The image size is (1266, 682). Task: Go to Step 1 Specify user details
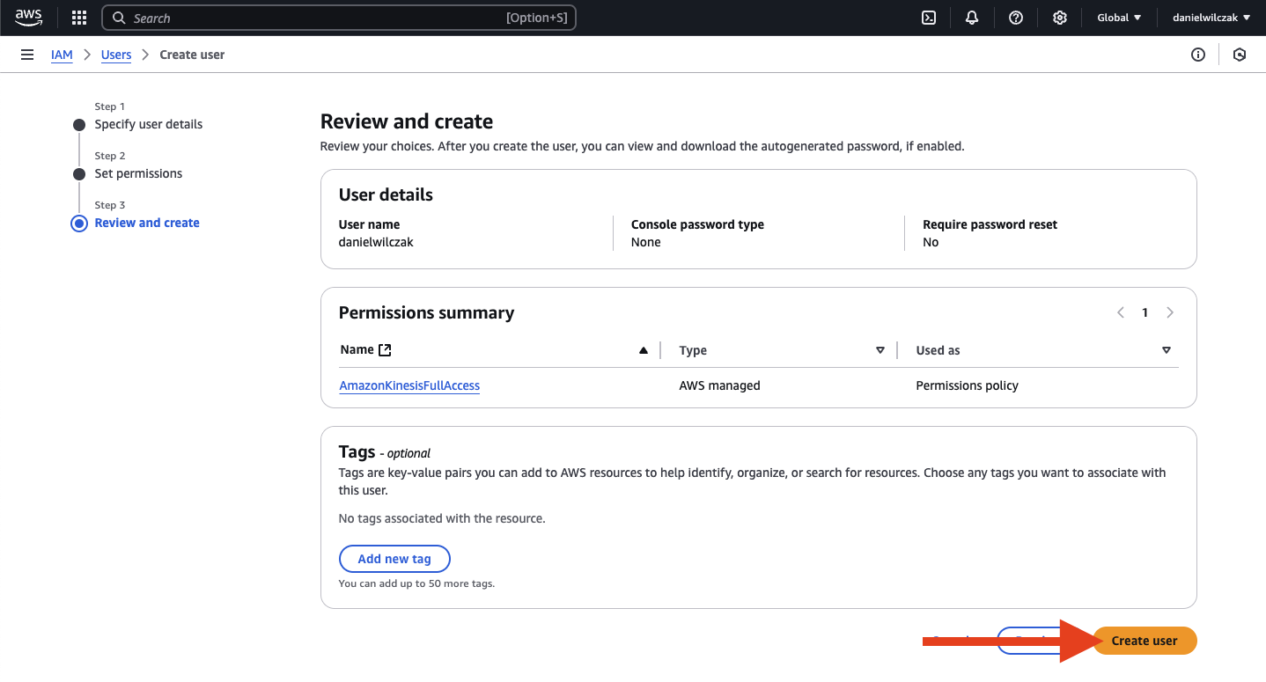(x=149, y=124)
